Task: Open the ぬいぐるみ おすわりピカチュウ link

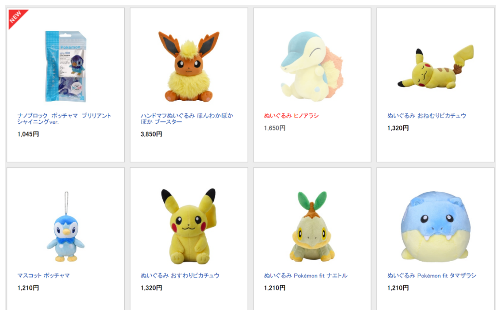Action: (x=180, y=276)
